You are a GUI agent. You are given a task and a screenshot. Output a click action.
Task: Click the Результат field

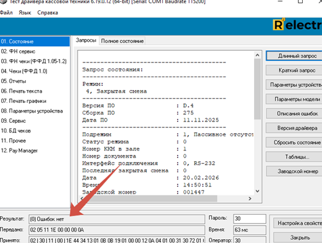click(117, 219)
